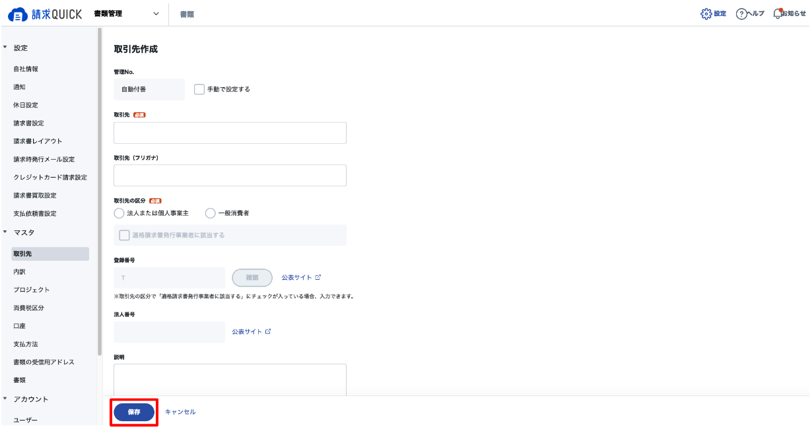The height and width of the screenshot is (435, 812).
Task: Open external icon beside 法人番号 公表サイト
Action: (268, 331)
